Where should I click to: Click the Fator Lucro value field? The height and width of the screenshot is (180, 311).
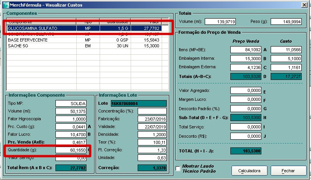tap(71, 134)
